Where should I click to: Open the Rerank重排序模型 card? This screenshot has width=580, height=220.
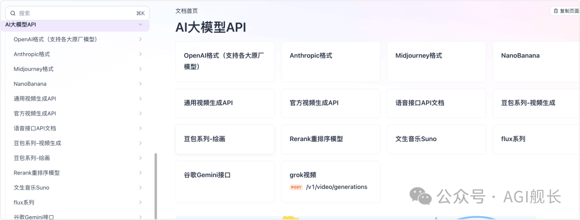pos(331,140)
